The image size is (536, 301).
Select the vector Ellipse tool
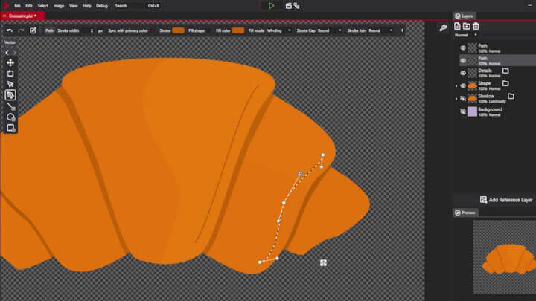pyautogui.click(x=10, y=117)
